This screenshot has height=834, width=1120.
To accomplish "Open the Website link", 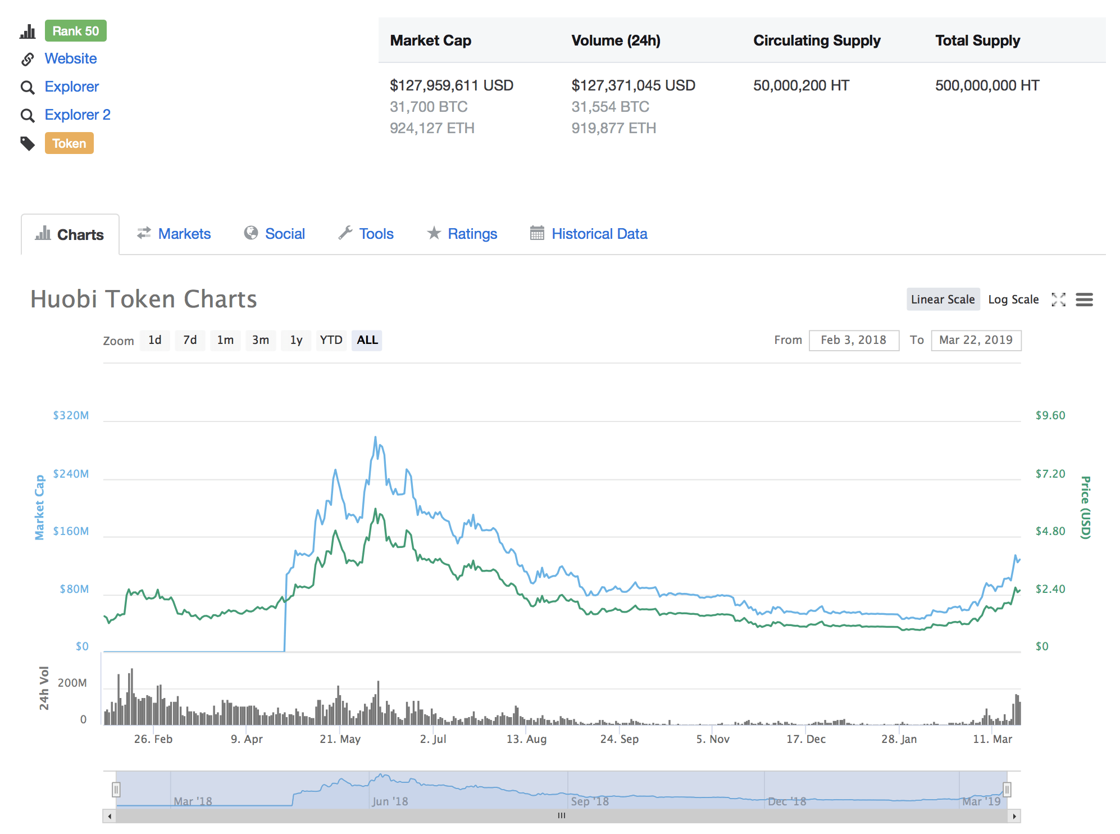I will [x=71, y=58].
